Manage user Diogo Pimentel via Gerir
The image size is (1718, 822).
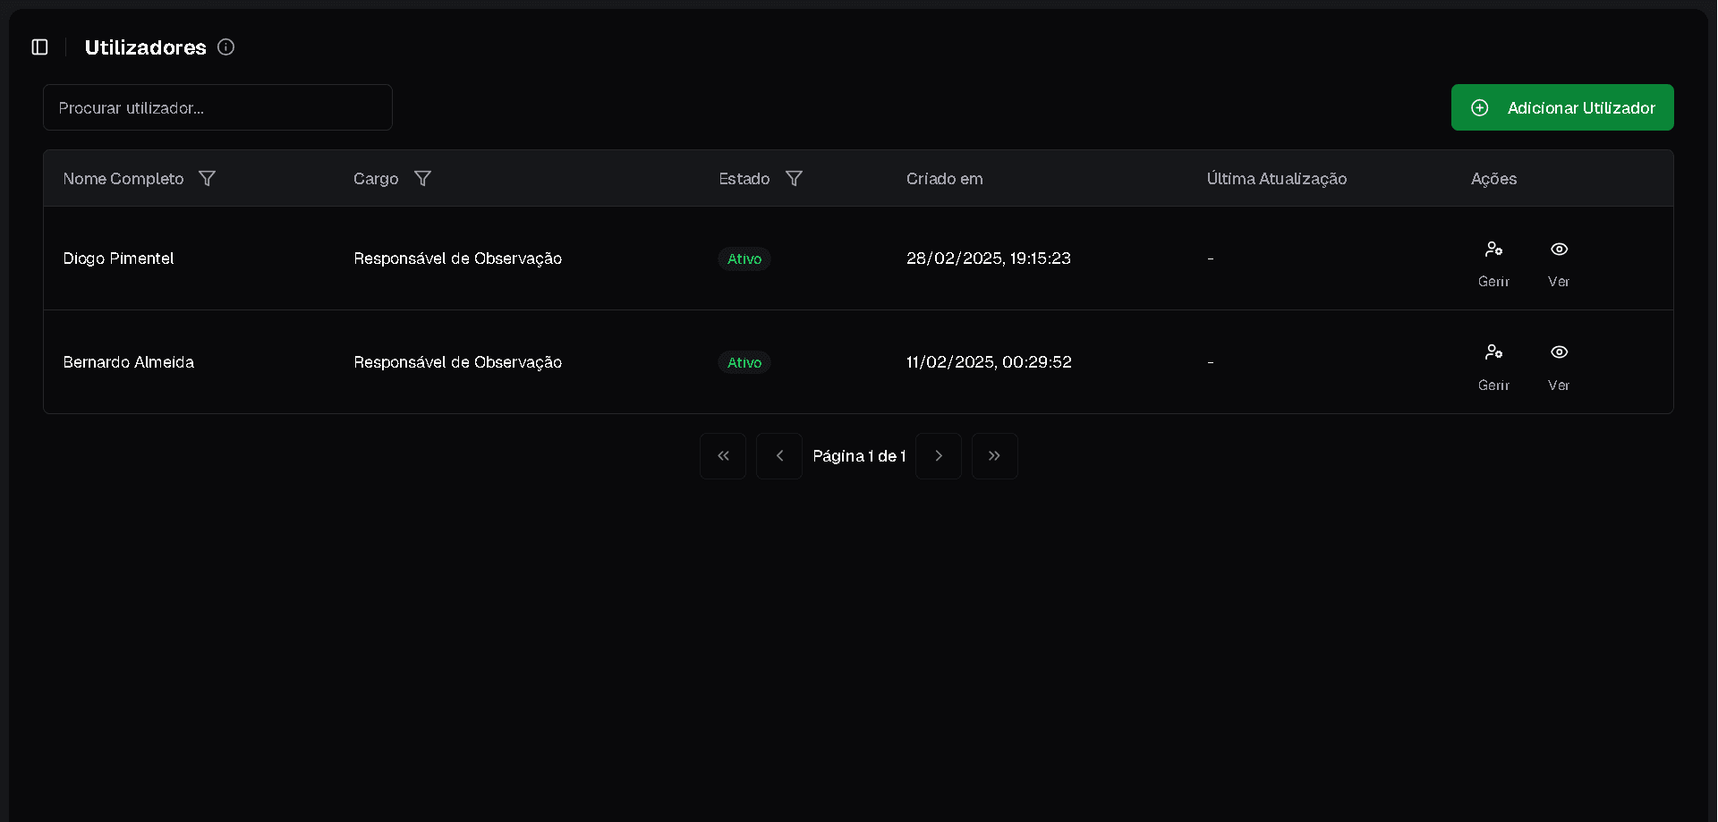[x=1493, y=260]
